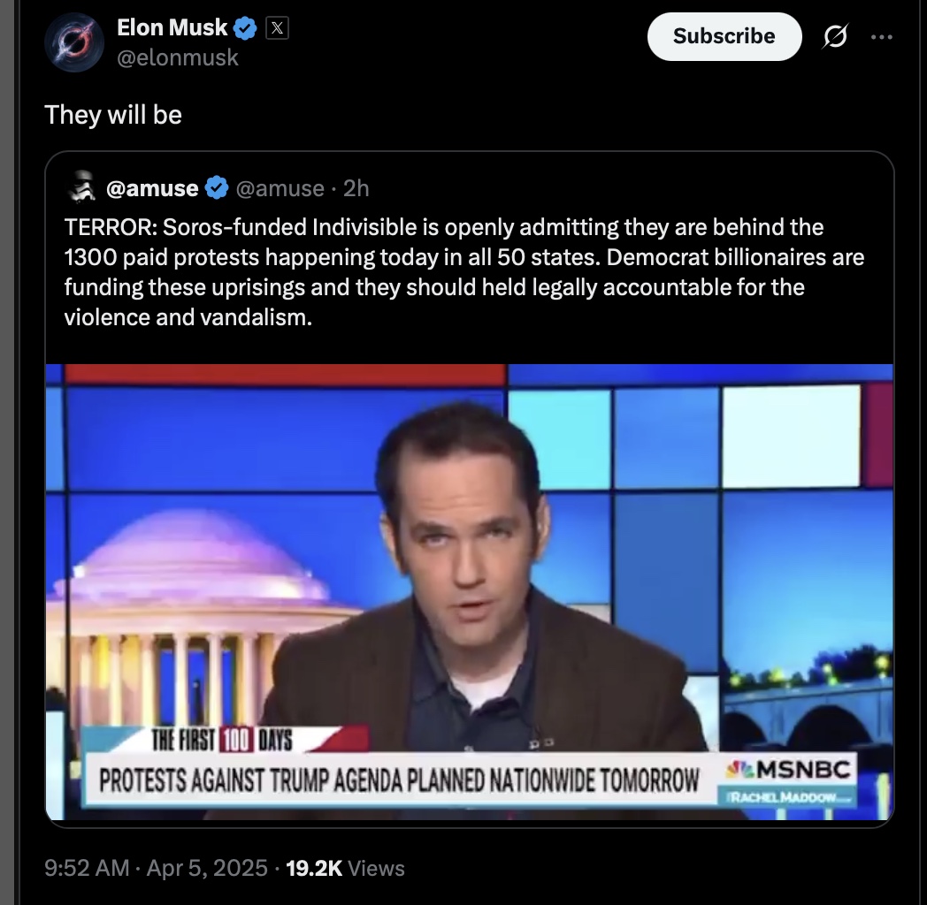Open the @elonmusk handle link
The image size is (927, 905).
[x=178, y=58]
